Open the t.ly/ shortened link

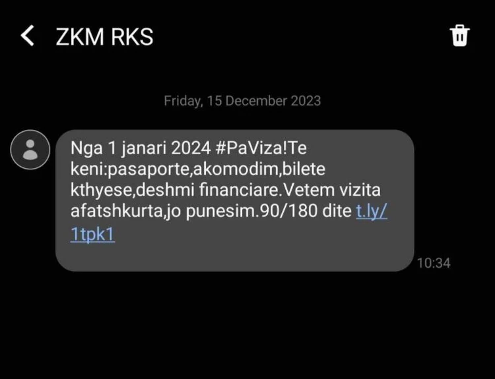372,211
